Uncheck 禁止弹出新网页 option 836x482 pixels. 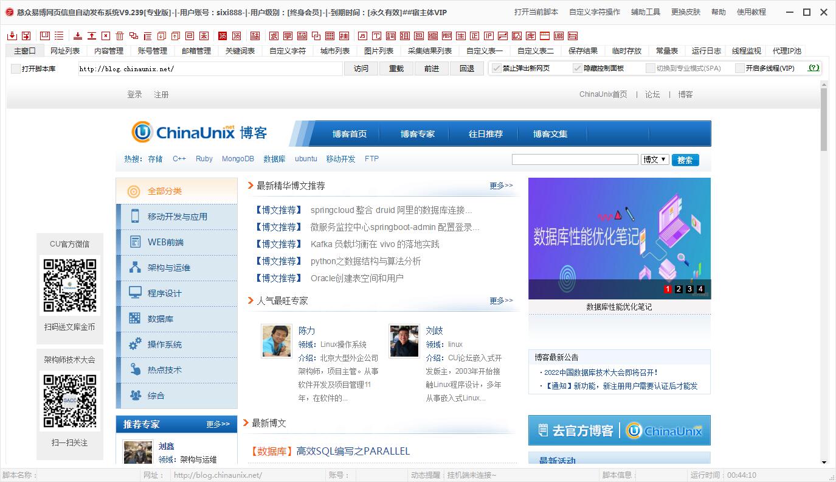click(496, 68)
